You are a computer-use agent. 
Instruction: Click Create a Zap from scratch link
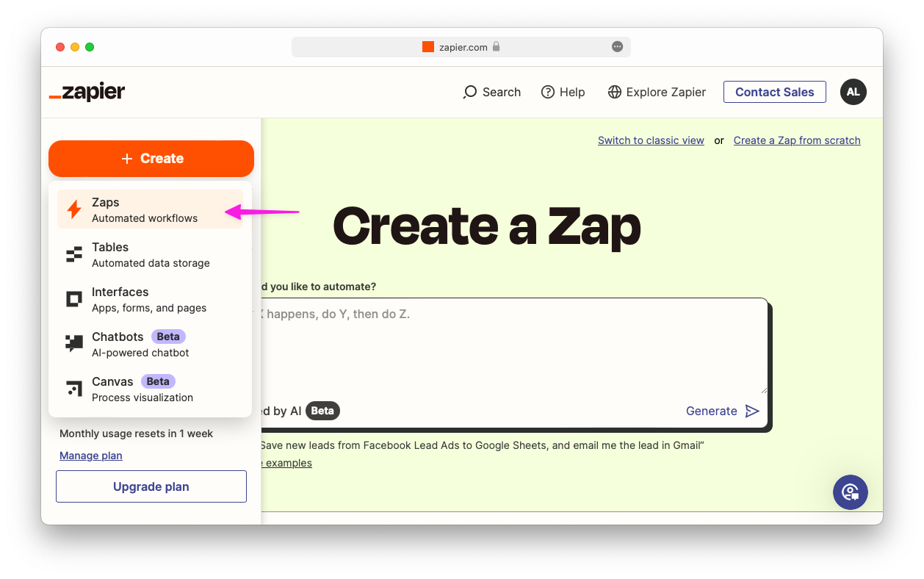797,140
